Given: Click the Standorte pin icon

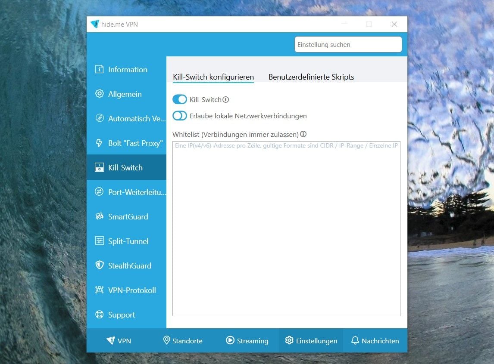Looking at the screenshot, I should click(x=166, y=340).
